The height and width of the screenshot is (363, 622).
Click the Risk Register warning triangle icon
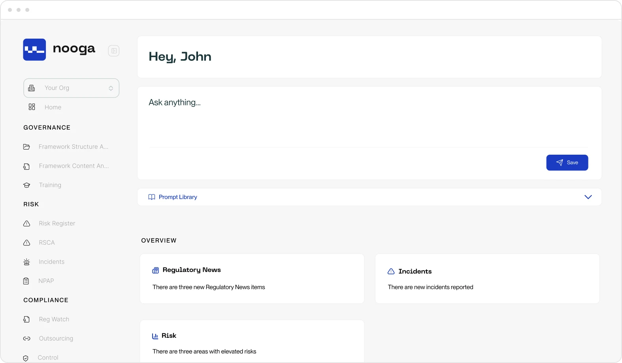[x=26, y=224]
